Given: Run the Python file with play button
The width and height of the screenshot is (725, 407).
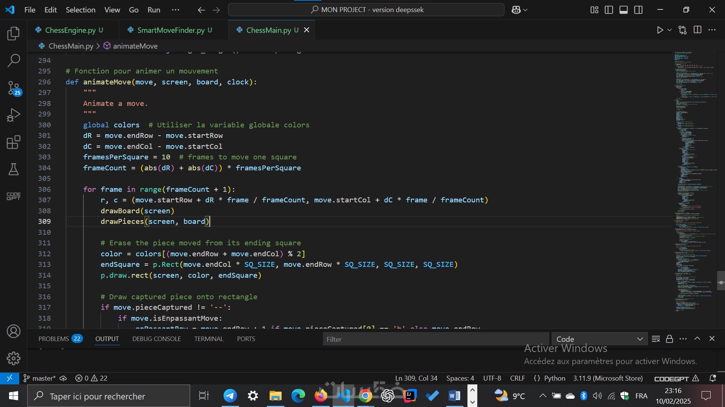Looking at the screenshot, I should [660, 30].
